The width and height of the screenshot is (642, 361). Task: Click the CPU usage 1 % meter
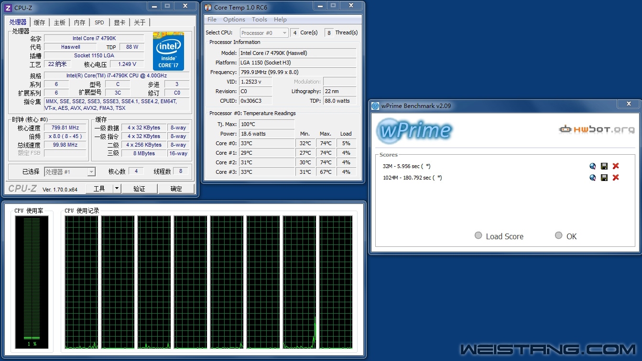tap(32, 282)
